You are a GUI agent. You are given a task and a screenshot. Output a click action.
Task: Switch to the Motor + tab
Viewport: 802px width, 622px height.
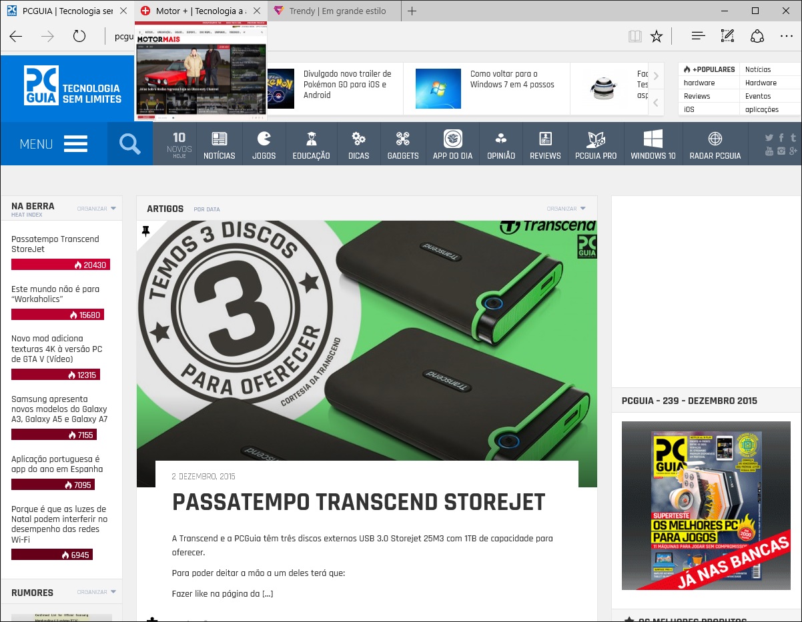201,11
